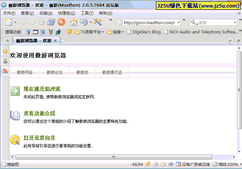
Task: Open the 收藏(A) menu
Action: tap(46, 13)
